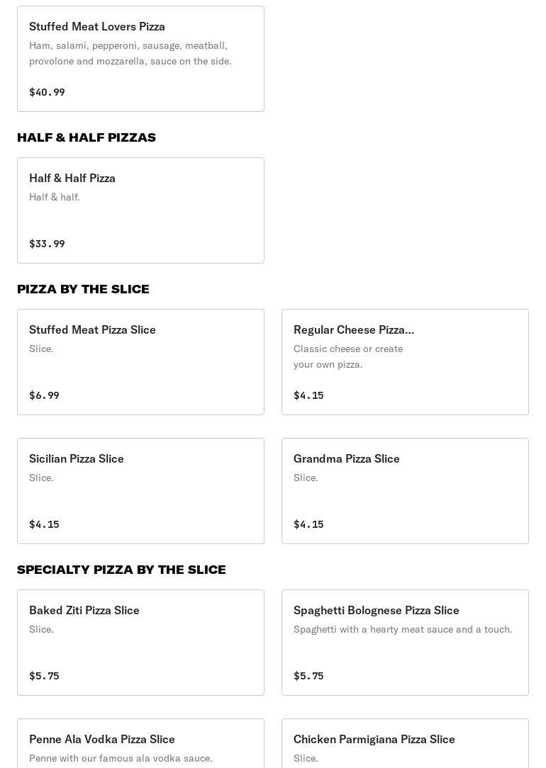This screenshot has width=546, height=768.
Task: Open the Baked Ziti Pizza Slice
Action: tap(84, 610)
